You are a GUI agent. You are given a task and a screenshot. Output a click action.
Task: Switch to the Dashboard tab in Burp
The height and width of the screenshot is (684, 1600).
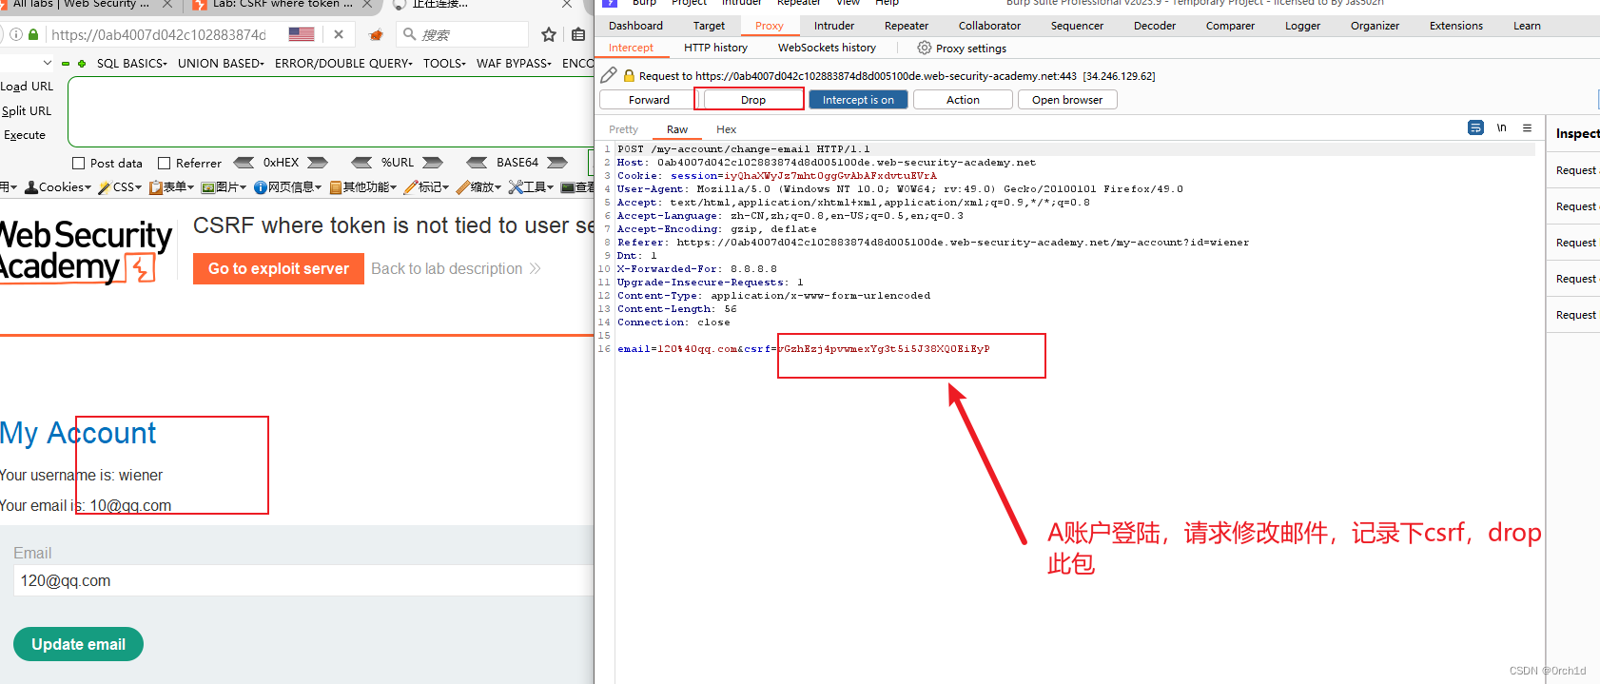pos(635,26)
